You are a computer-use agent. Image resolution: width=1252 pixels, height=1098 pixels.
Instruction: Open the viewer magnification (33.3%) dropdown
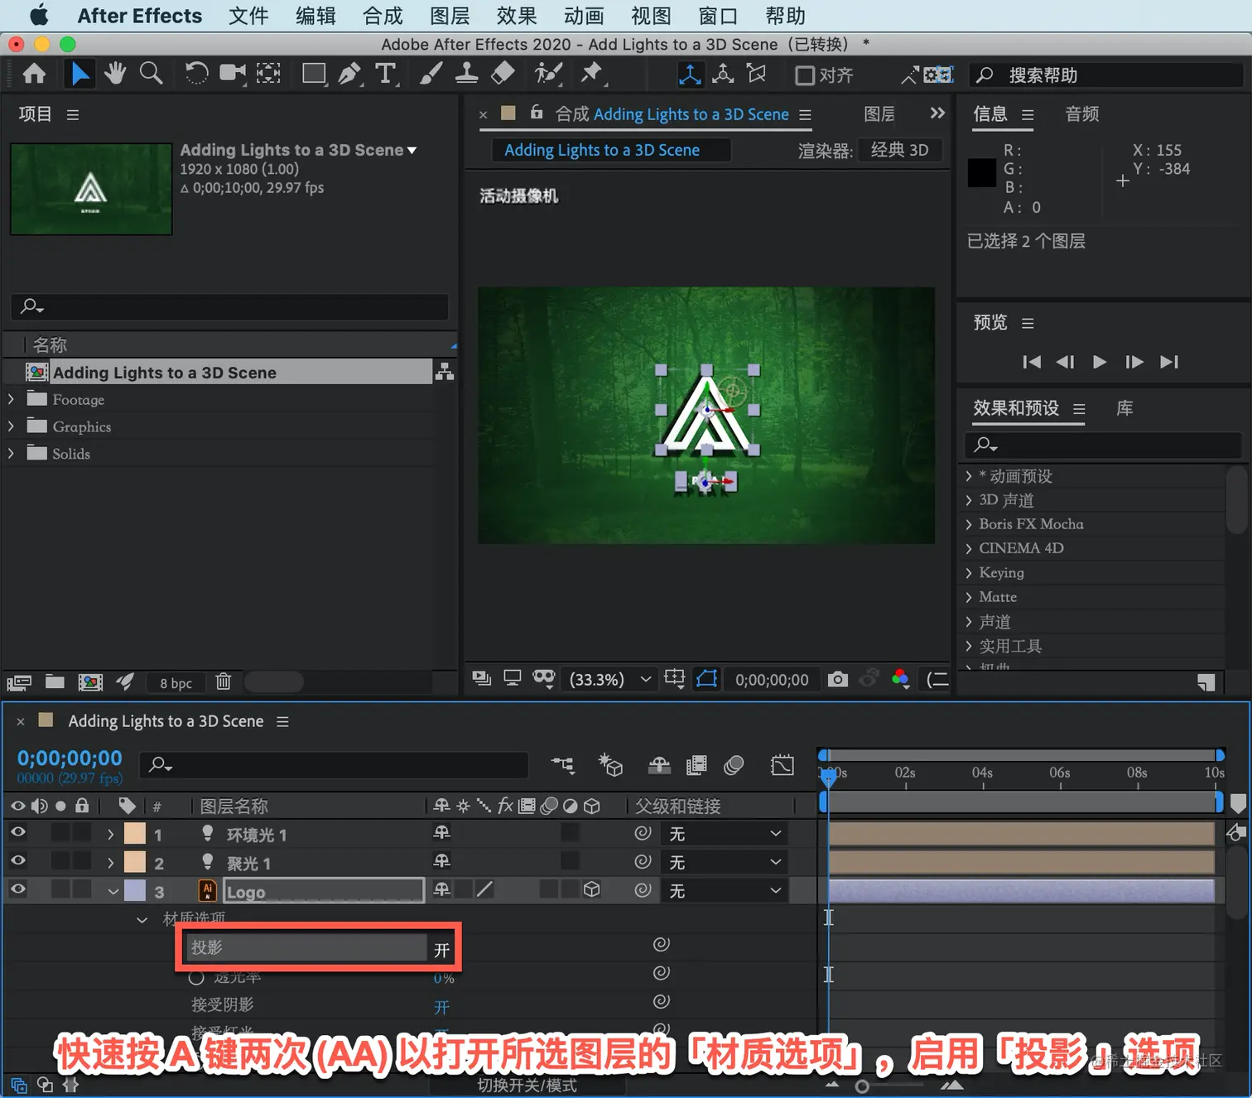(x=610, y=680)
